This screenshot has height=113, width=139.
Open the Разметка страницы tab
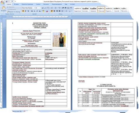[x=27, y=4]
